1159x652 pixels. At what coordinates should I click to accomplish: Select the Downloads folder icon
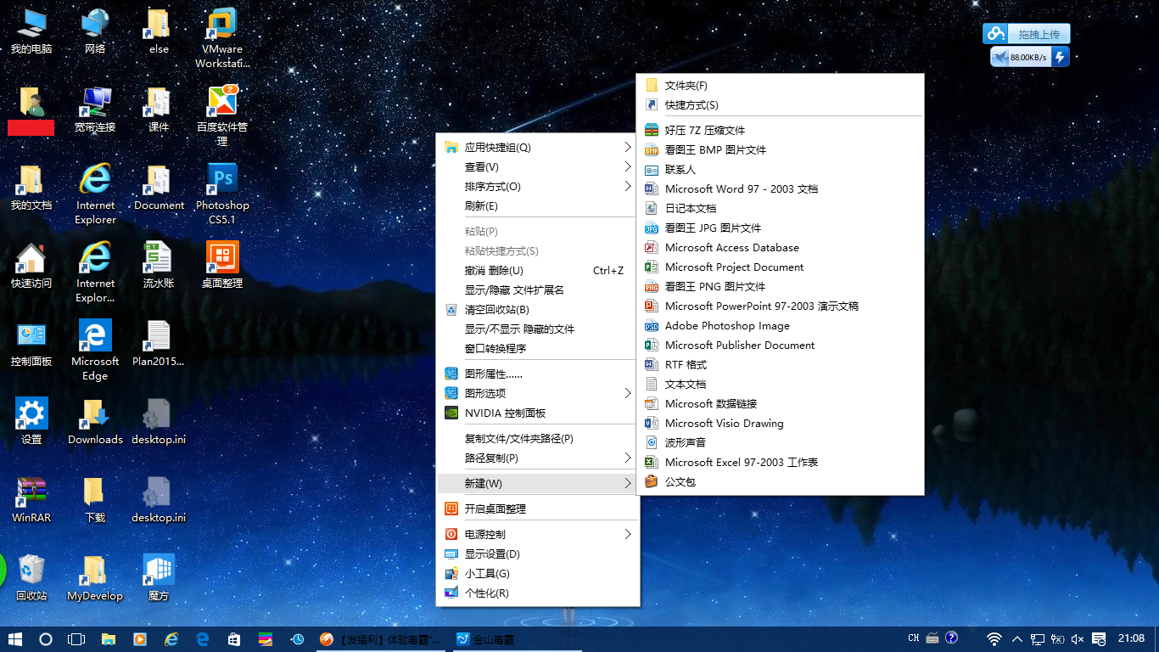pyautogui.click(x=95, y=421)
